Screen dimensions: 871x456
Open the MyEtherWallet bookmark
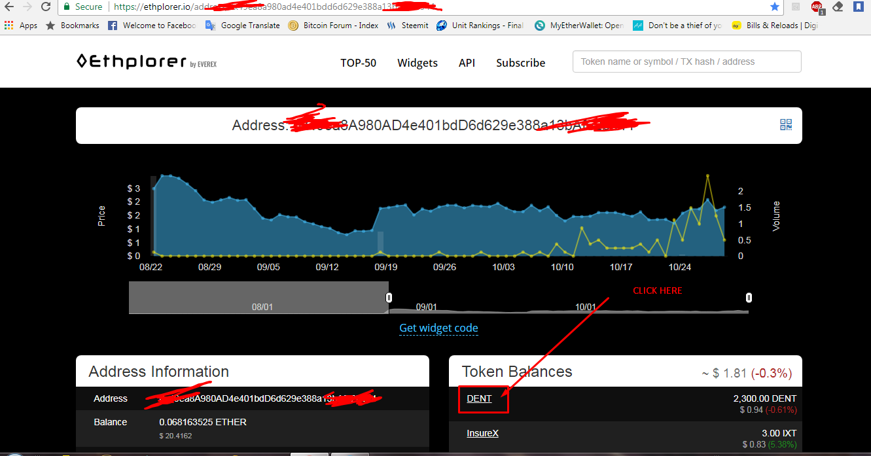point(579,26)
